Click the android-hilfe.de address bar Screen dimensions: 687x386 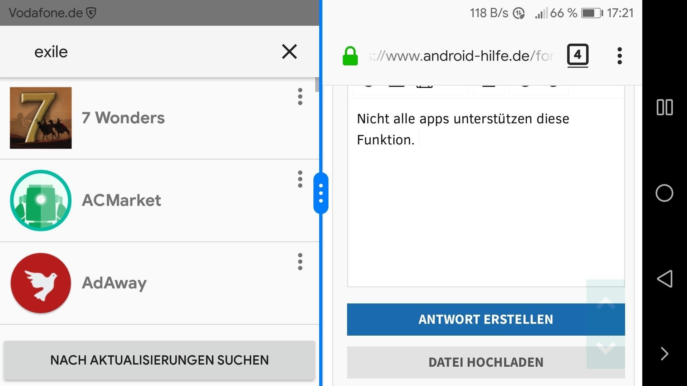(461, 56)
